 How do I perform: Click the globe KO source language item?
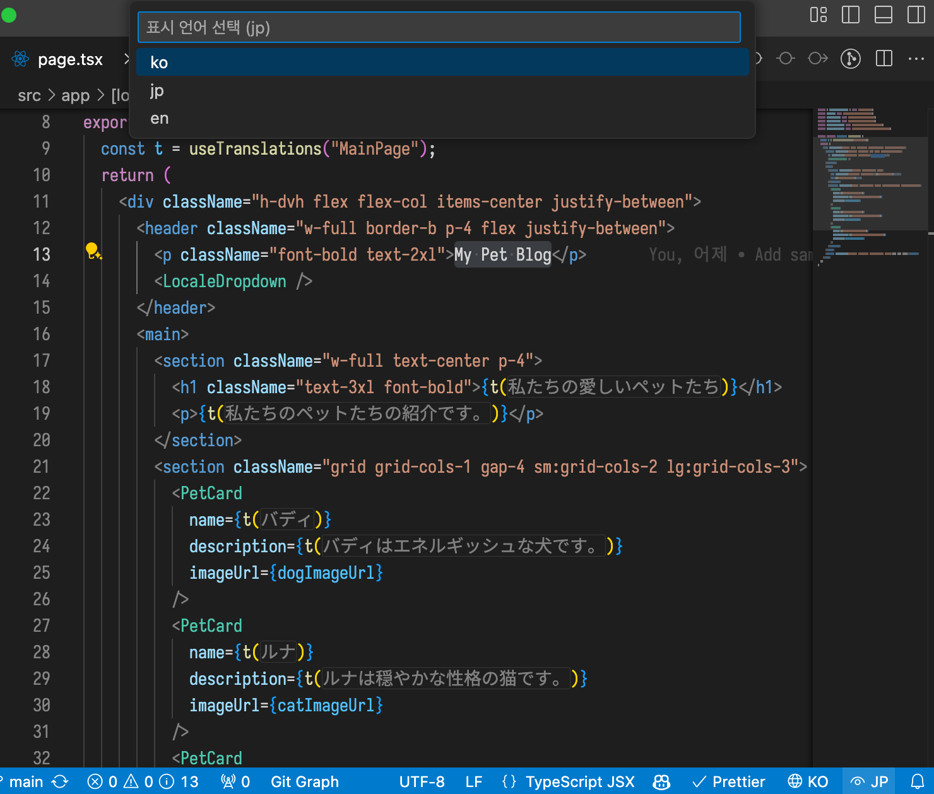click(808, 782)
